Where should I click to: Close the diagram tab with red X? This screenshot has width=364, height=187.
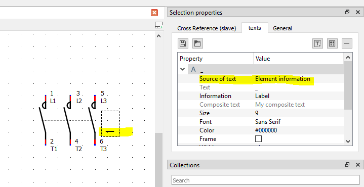tap(154, 13)
